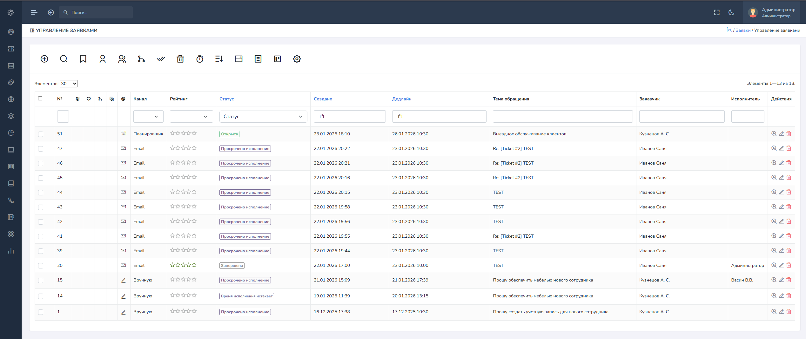Toggle the hamburger menu in the top bar

[34, 12]
